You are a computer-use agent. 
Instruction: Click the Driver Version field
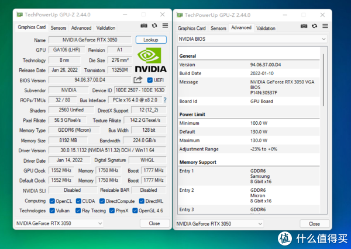(108, 150)
